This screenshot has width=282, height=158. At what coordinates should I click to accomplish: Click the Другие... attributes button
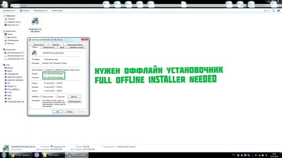74,97
